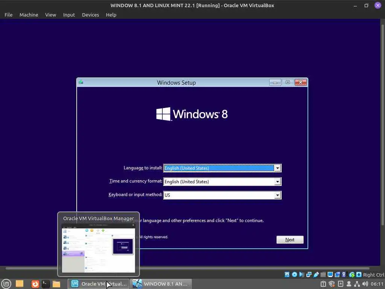Click the Windows Setup title bar icon
Screen dimensions: 385x289
pos(81,82)
